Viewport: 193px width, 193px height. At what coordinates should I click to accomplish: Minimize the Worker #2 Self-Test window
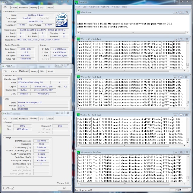pos(175,77)
